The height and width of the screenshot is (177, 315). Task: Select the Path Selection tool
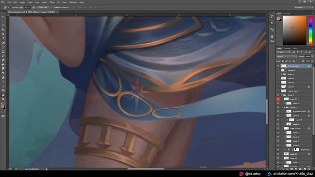point(3,86)
